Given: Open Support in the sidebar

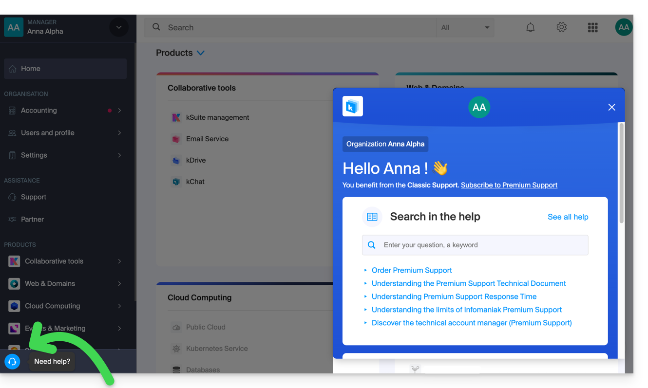Looking at the screenshot, I should tap(34, 197).
